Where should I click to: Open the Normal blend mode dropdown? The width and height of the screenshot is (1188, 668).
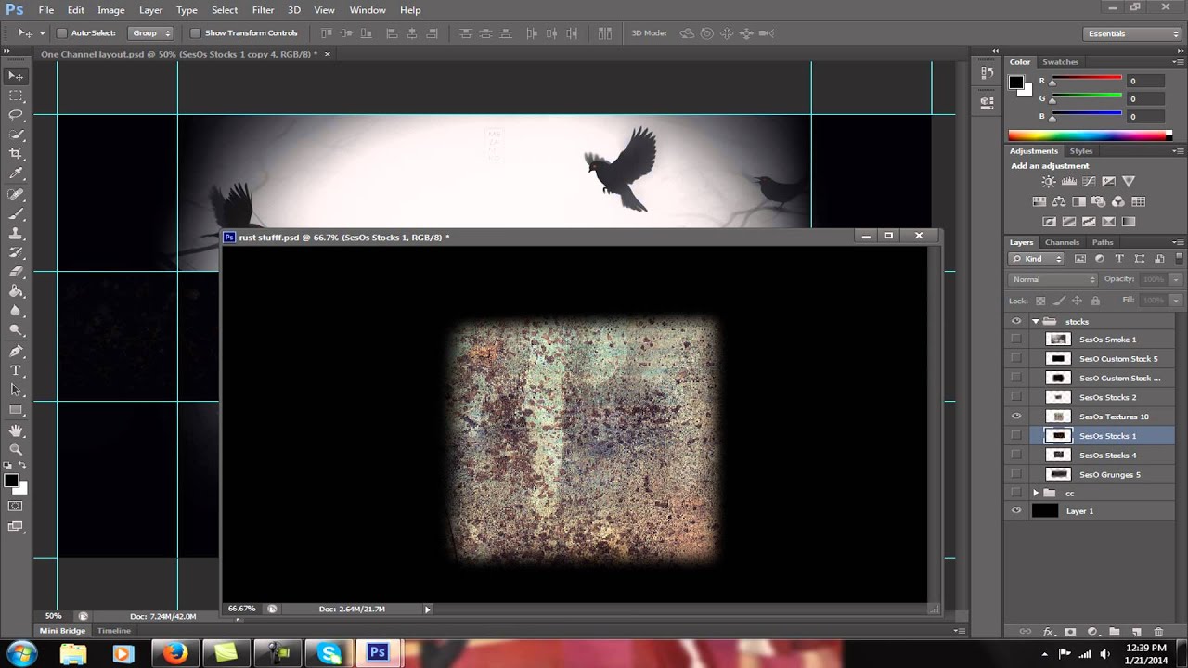tap(1053, 279)
